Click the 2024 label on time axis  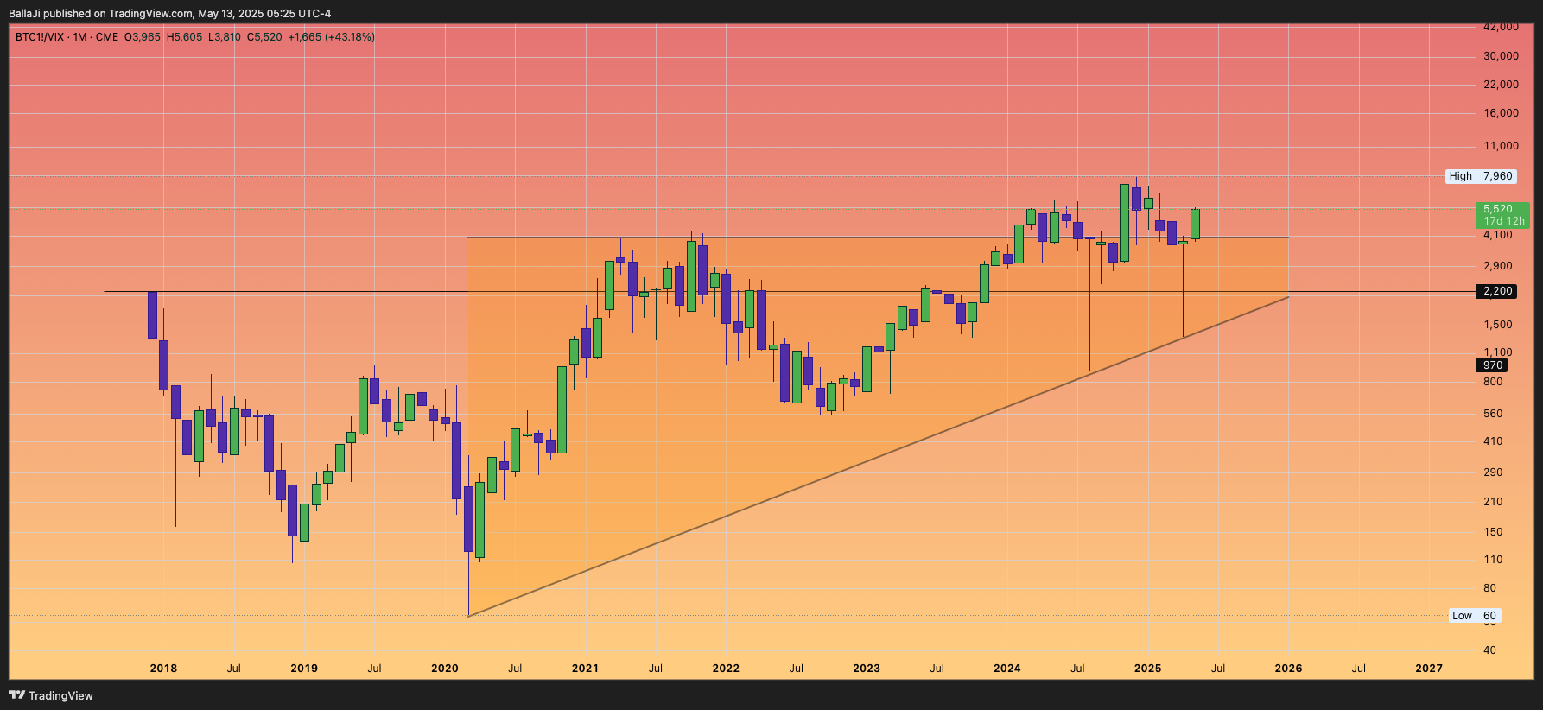click(1007, 669)
